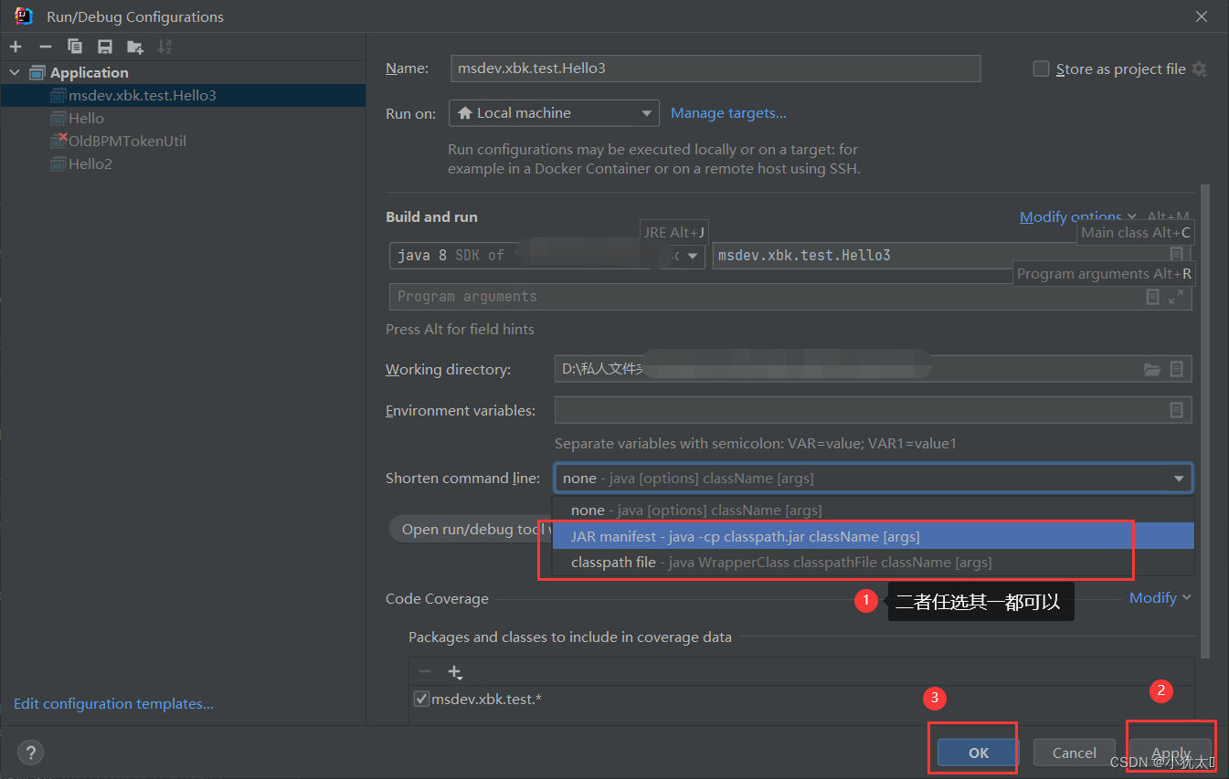Image resolution: width=1229 pixels, height=779 pixels.
Task: Select the Hello configuration
Action: pyautogui.click(x=183, y=118)
